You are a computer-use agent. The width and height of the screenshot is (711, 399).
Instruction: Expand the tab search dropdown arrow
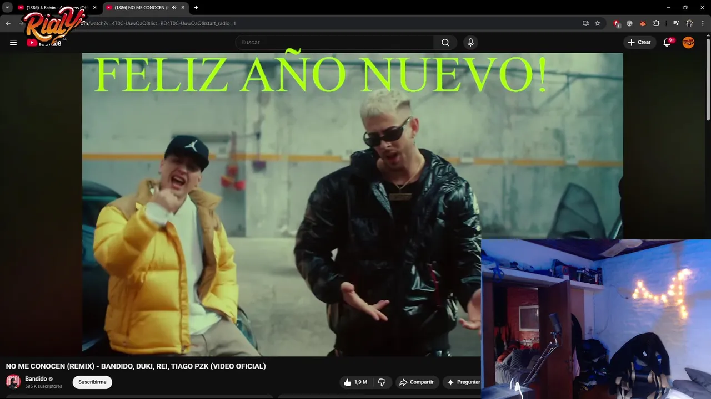(x=7, y=8)
